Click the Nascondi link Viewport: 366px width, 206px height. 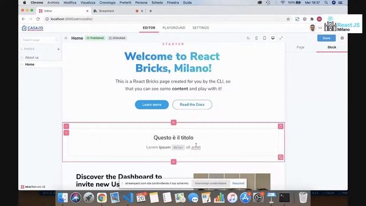(x=238, y=183)
